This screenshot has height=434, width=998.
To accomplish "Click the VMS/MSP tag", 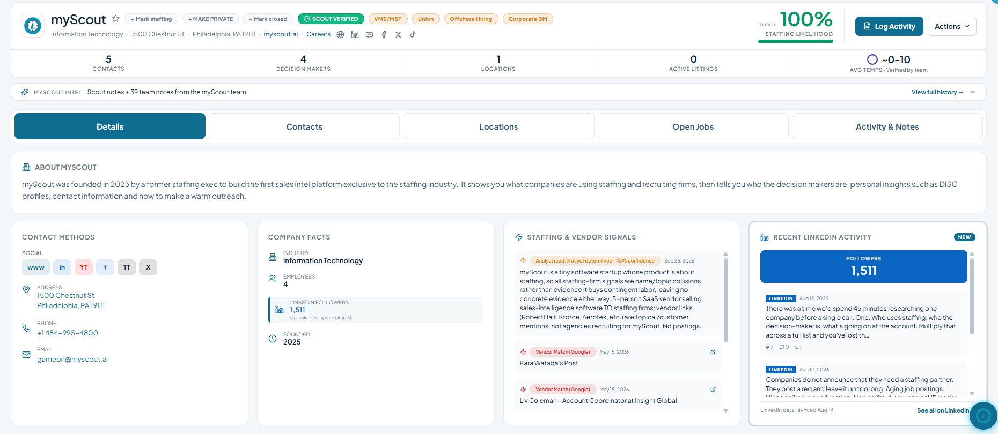I will tap(388, 19).
